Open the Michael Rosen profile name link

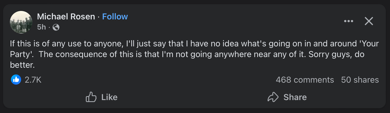(x=66, y=17)
